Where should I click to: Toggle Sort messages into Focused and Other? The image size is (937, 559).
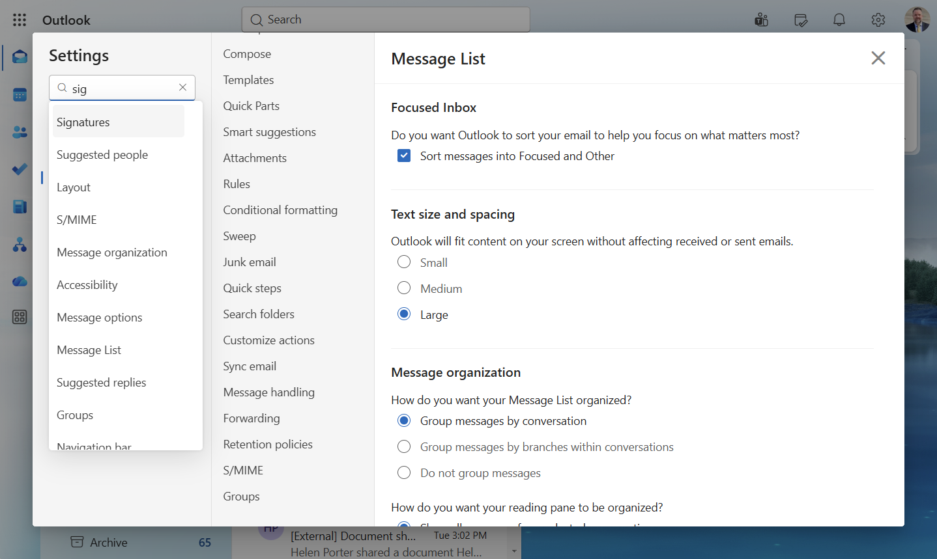(x=404, y=156)
